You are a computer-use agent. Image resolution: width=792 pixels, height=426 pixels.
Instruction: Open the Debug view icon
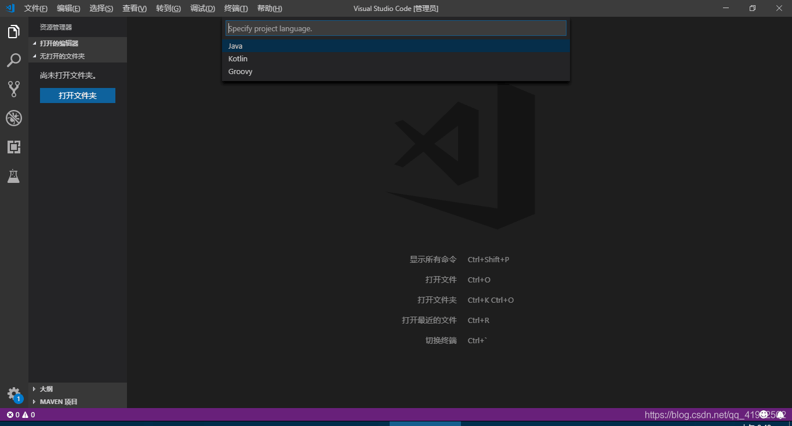14,118
